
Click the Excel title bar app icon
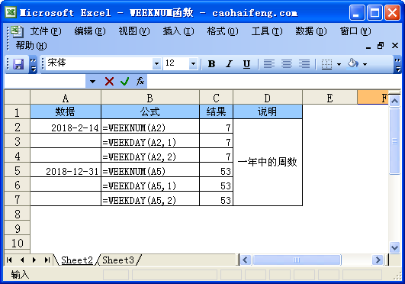(x=11, y=12)
